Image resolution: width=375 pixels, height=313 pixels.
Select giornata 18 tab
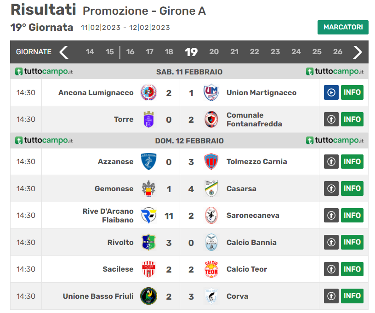click(169, 52)
